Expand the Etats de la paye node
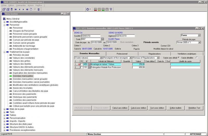 4,109
